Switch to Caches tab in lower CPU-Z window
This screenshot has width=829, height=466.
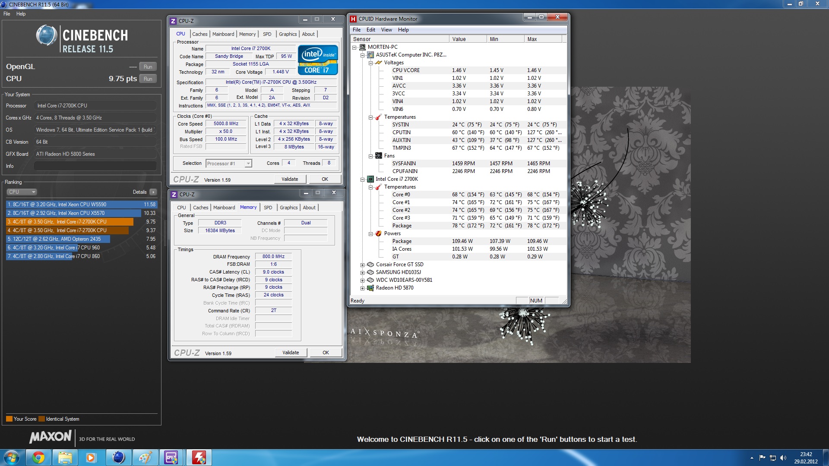click(201, 208)
